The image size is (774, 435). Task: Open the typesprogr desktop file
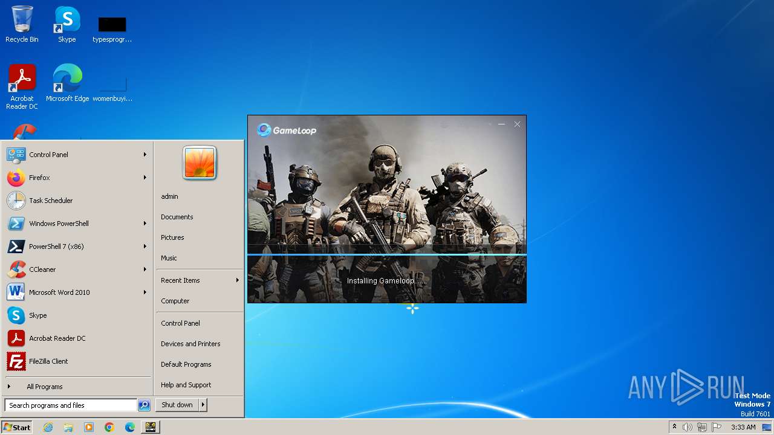pos(112,28)
